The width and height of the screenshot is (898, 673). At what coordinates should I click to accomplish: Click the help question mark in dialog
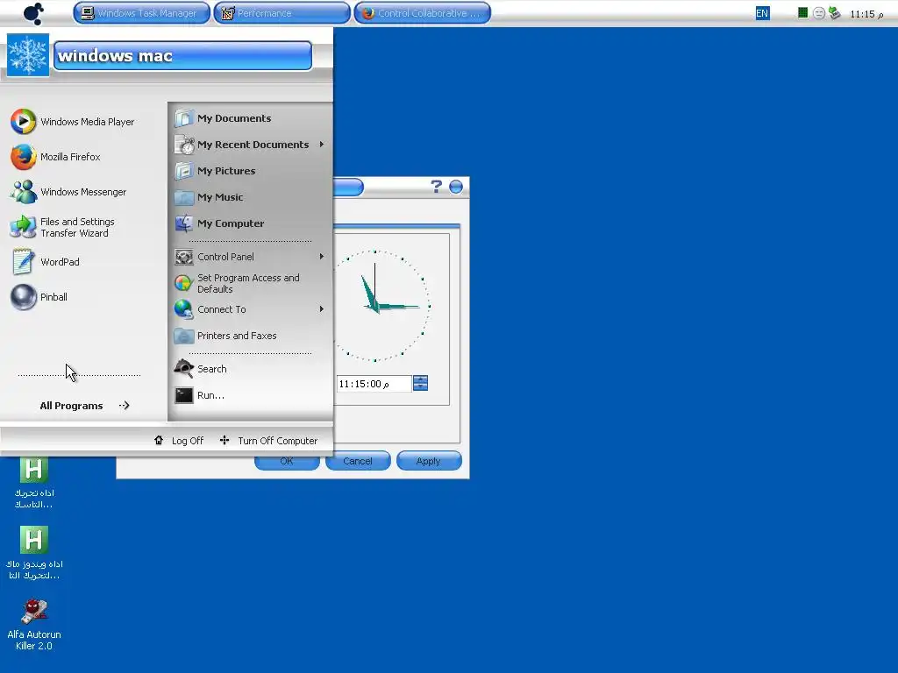click(x=437, y=187)
